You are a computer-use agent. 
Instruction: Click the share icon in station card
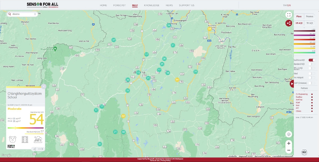coord(35,149)
